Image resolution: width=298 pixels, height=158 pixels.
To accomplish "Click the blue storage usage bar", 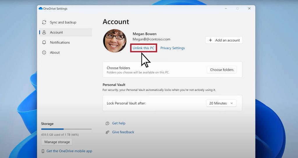I will [53, 129].
